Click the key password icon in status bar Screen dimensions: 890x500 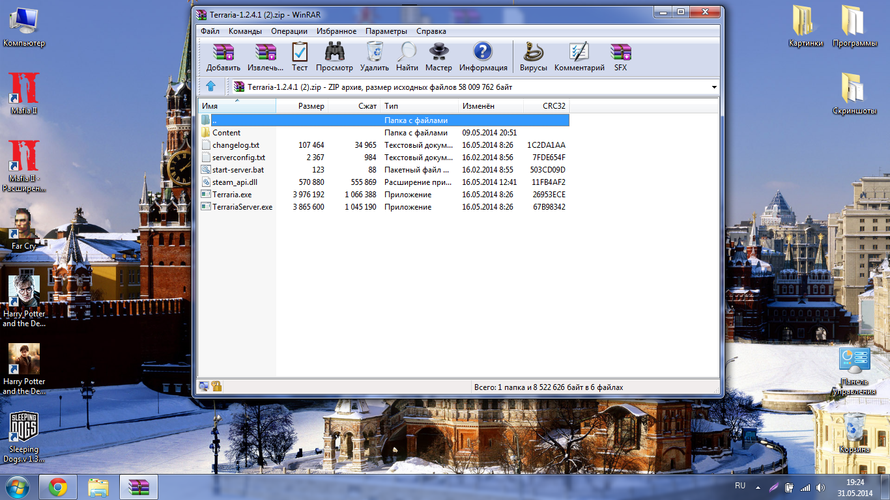(x=216, y=386)
